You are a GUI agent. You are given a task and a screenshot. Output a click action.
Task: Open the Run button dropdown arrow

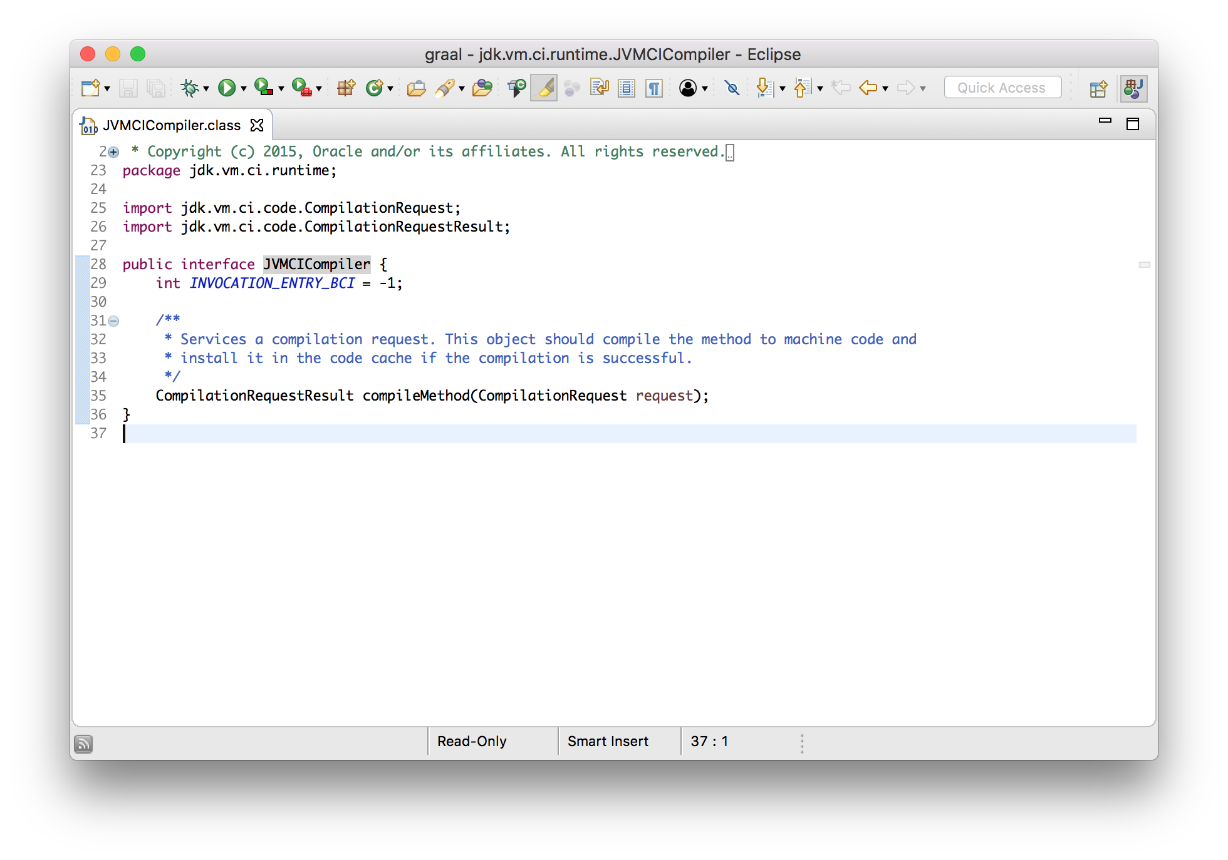(x=242, y=88)
